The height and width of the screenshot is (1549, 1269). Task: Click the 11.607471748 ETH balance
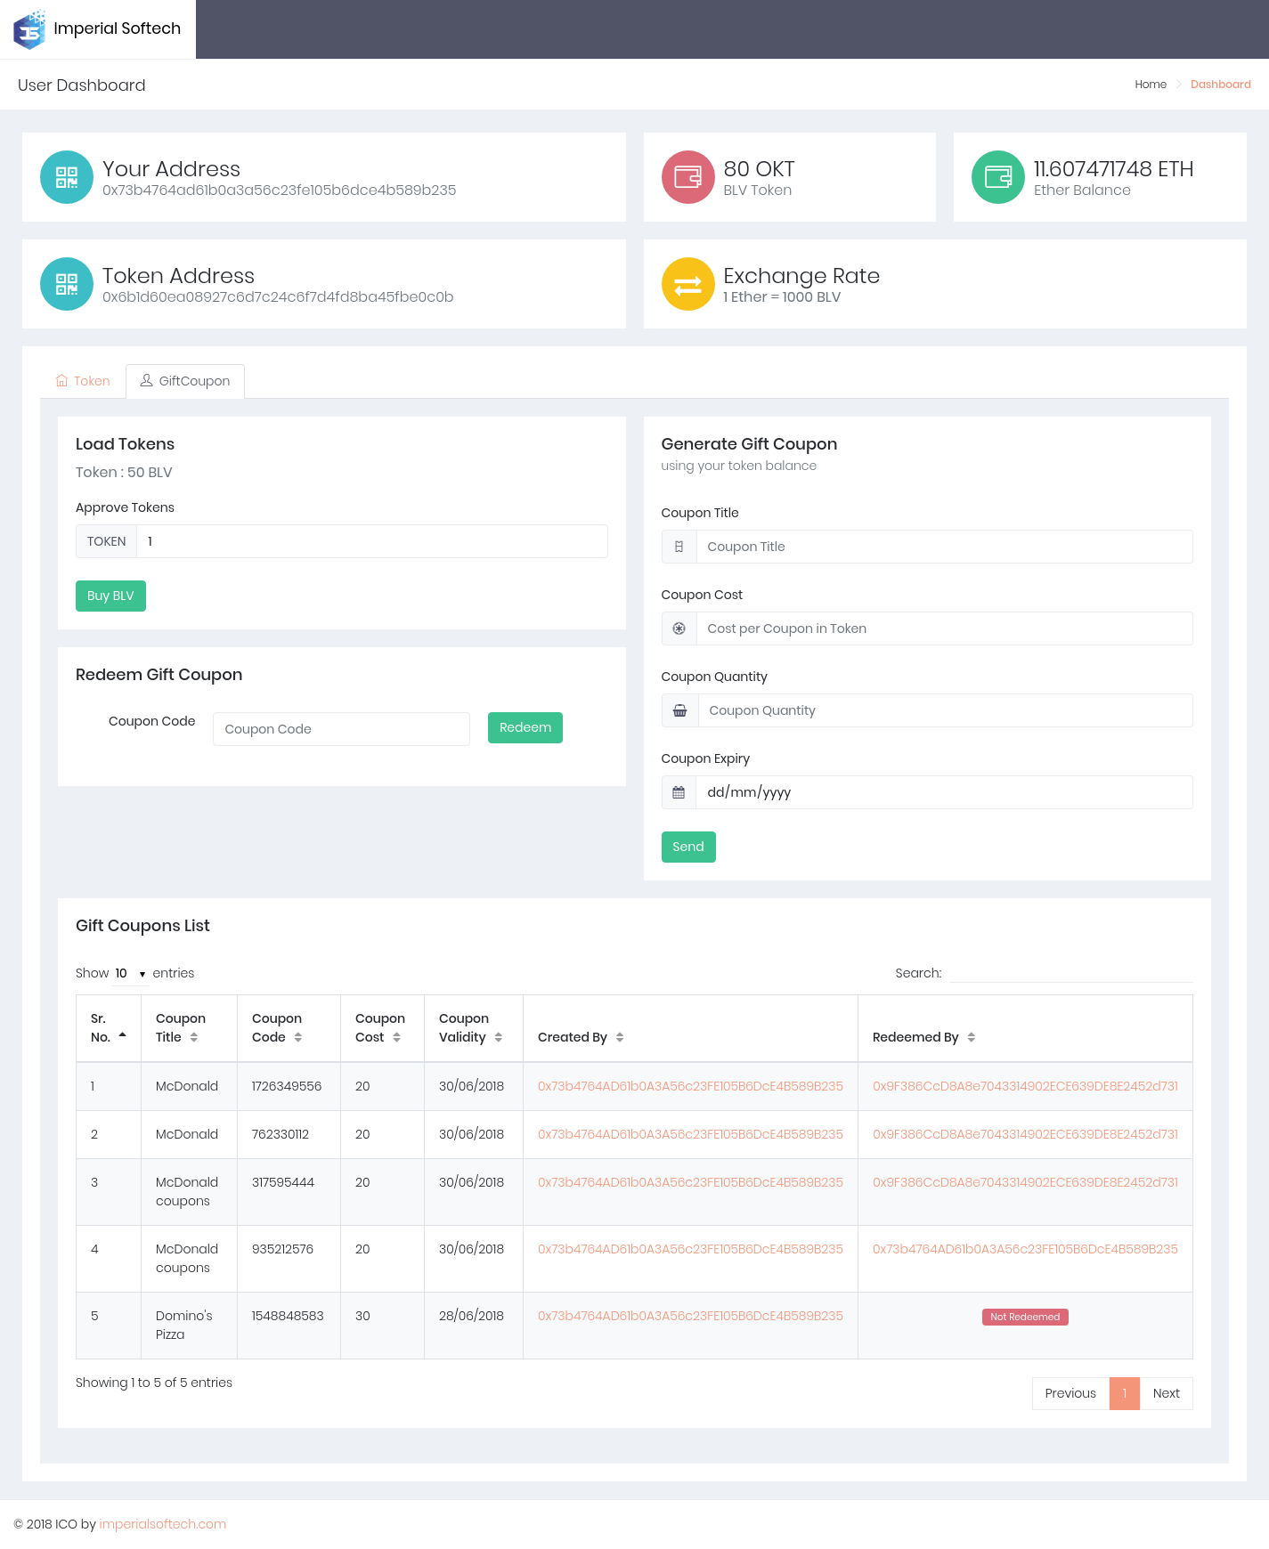point(1113,169)
